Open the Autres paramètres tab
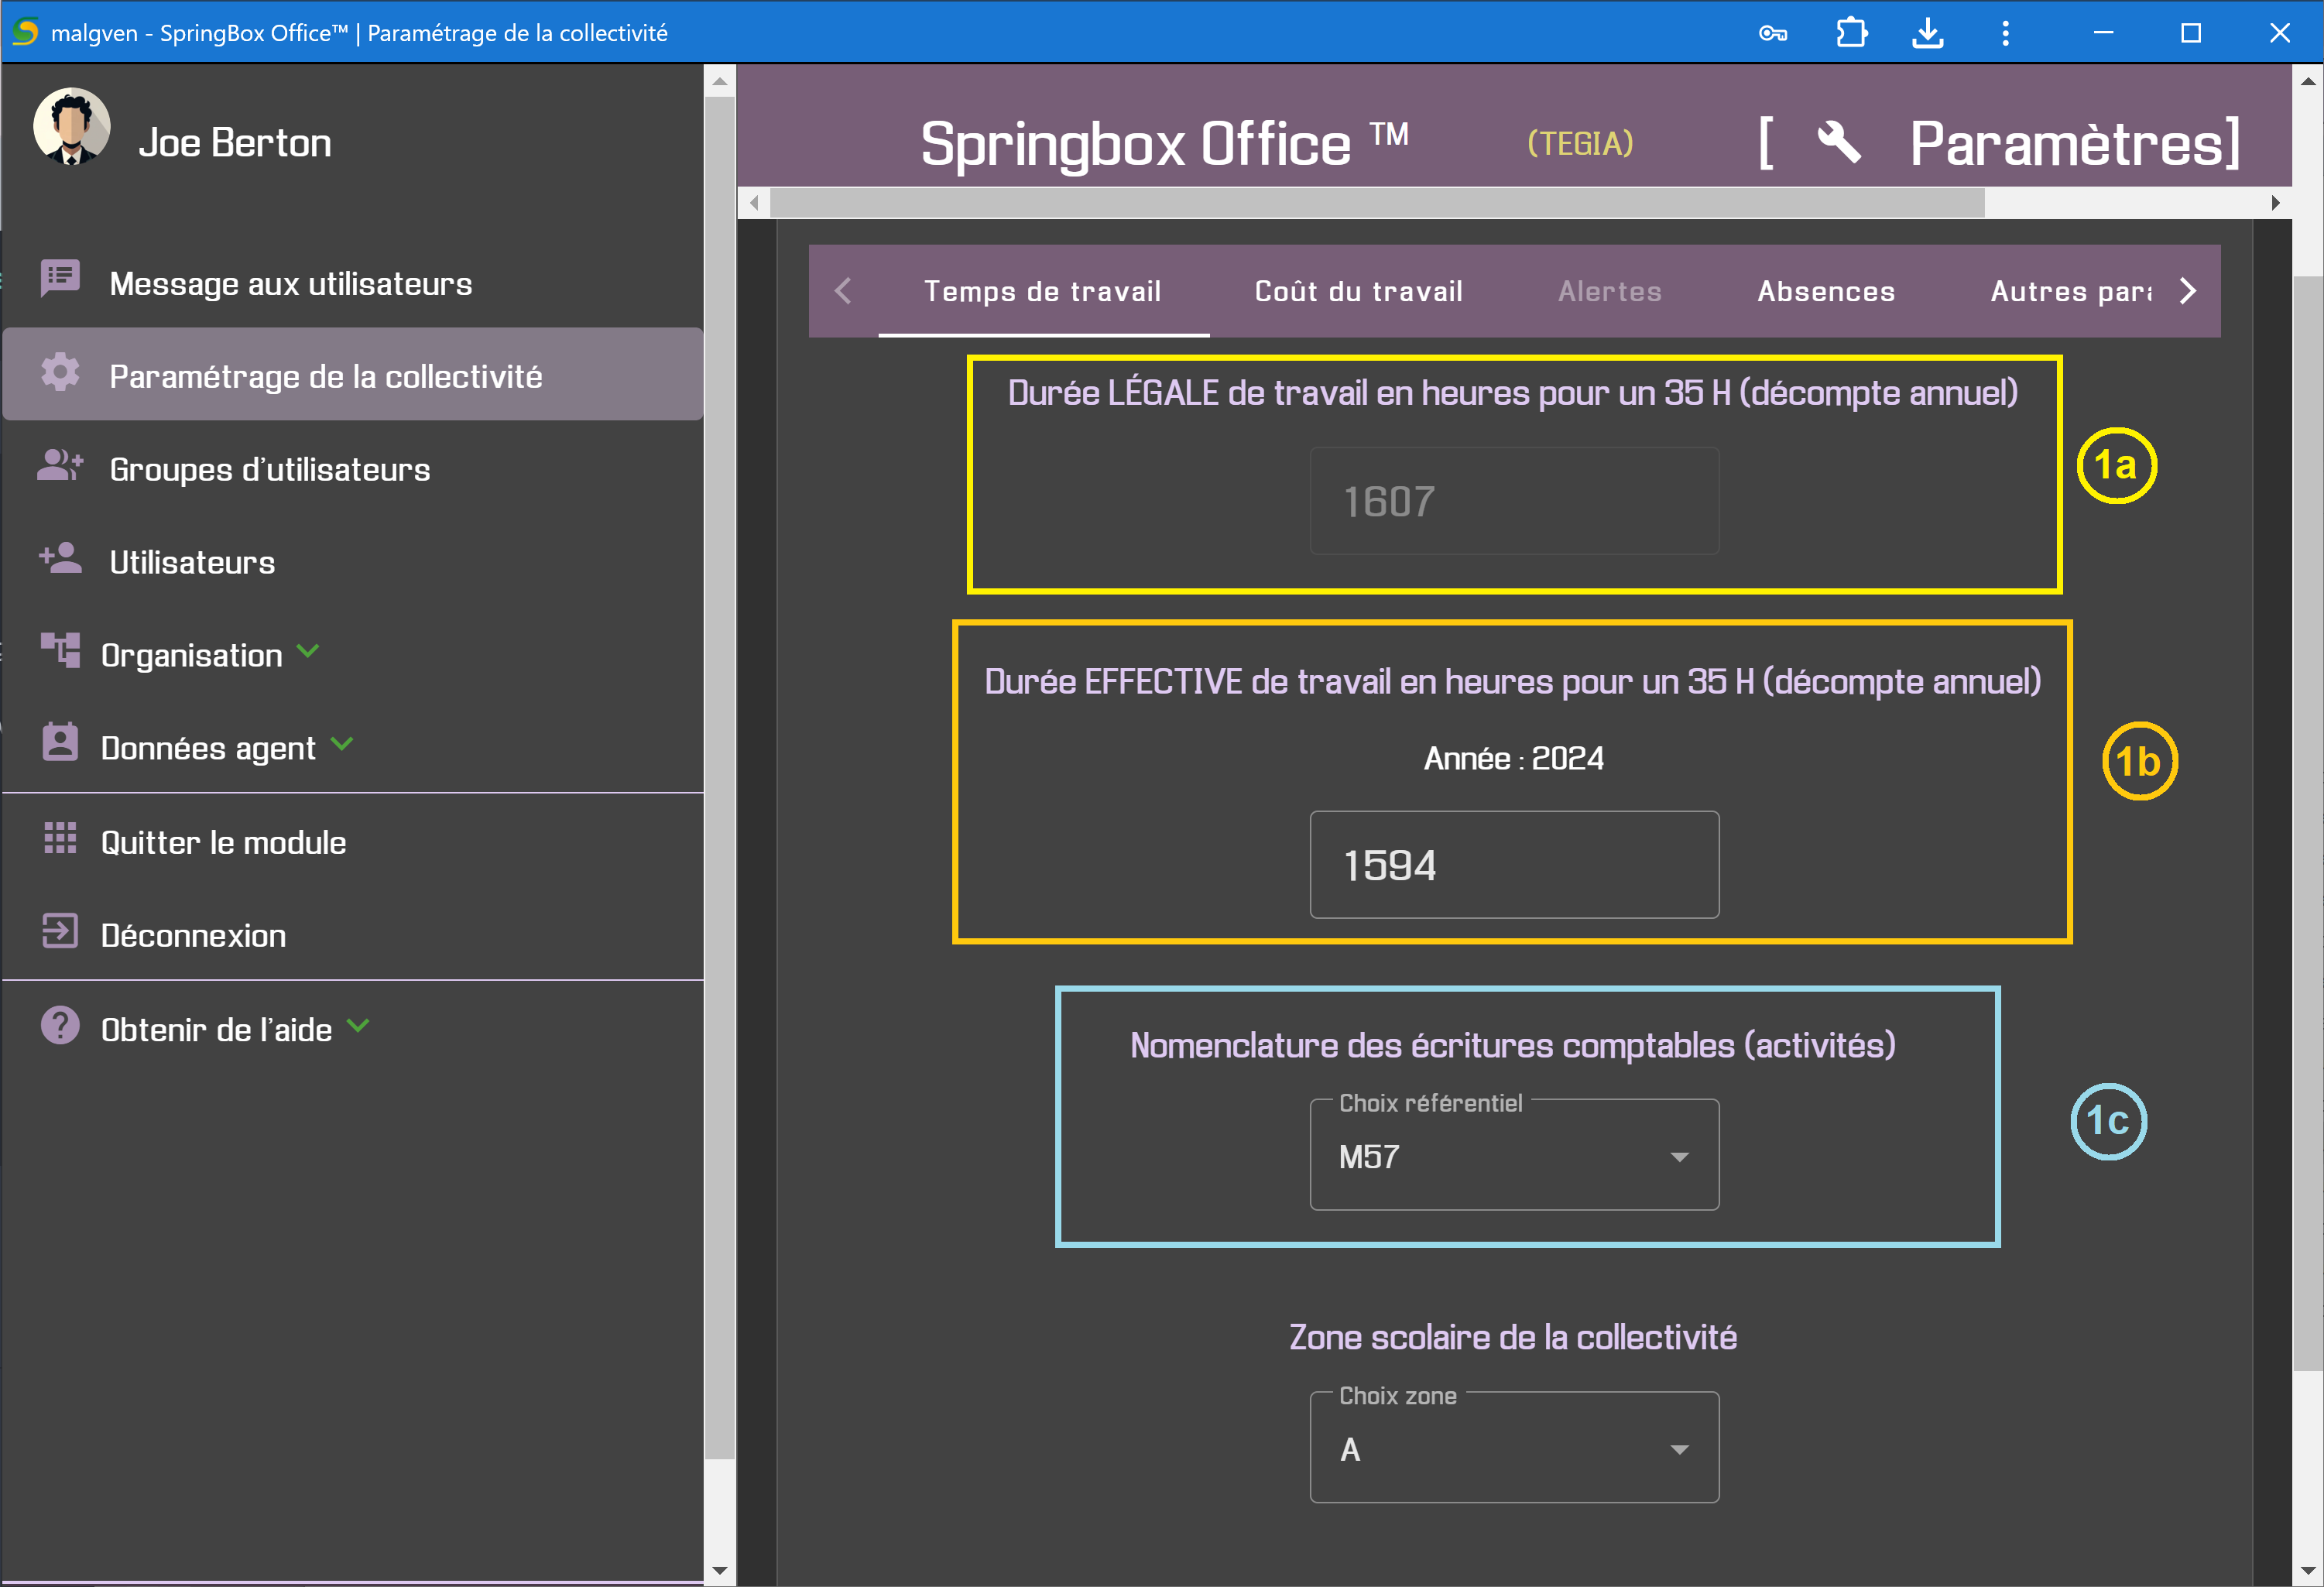Image resolution: width=2324 pixels, height=1587 pixels. (2071, 291)
